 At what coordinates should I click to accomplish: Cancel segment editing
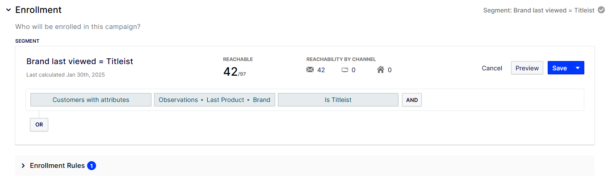click(492, 68)
